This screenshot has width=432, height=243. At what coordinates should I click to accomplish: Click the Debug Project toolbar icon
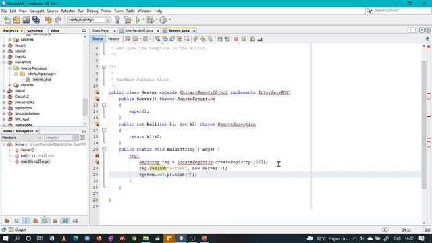pyautogui.click(x=150, y=20)
